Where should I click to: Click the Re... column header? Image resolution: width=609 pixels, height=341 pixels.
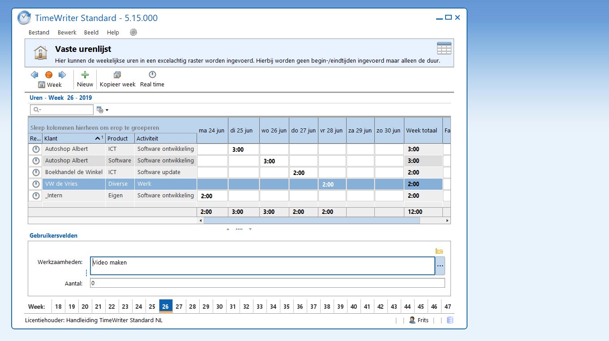[35, 138]
